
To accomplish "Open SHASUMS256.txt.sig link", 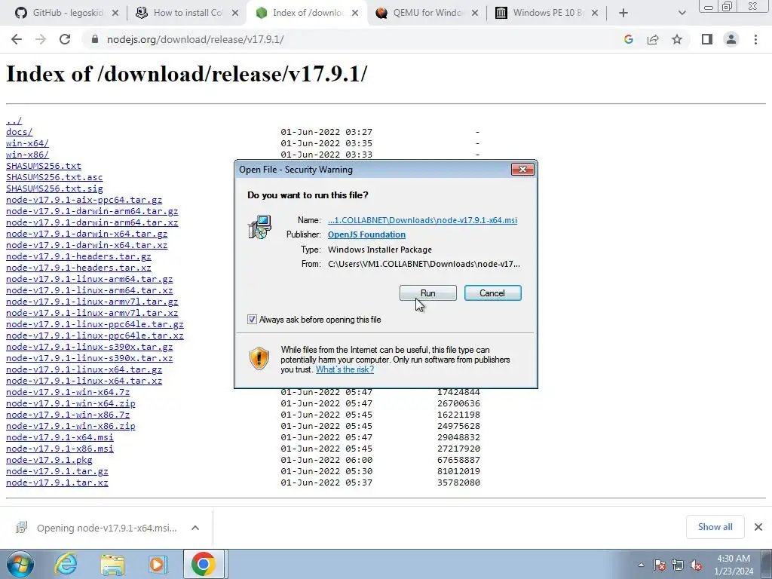I will point(54,188).
